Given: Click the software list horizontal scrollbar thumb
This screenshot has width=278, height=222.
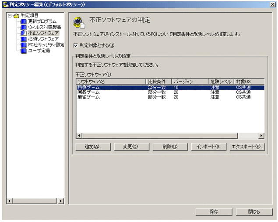Looking at the screenshot, I should point(159,136).
